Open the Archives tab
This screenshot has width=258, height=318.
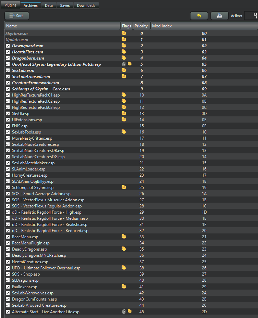[x=30, y=5]
